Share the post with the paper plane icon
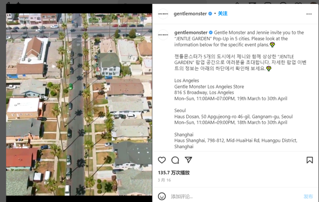Screen dimensions: 319x202 click(188, 160)
